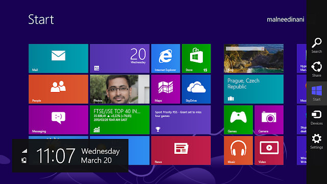327x184 pixels.
Task: Click the 11:07 clock display
Action: tap(56, 155)
